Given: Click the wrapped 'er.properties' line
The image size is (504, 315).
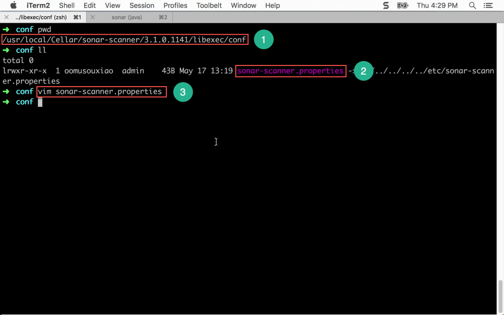Looking at the screenshot, I should (31, 81).
